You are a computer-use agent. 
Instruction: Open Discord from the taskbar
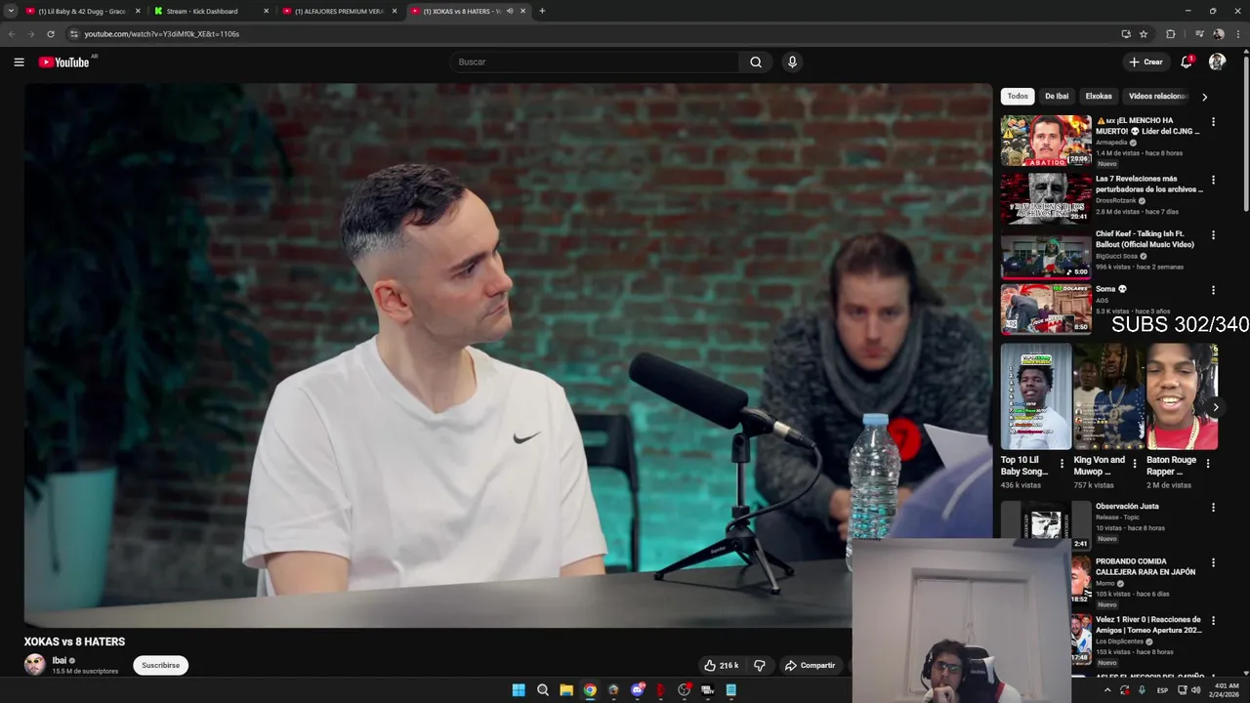[x=638, y=690]
